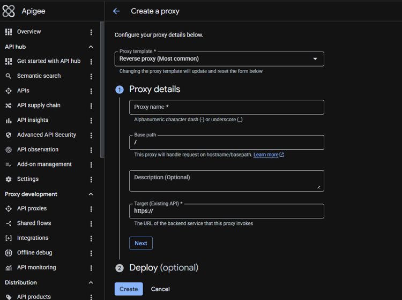Click the APIs sidebar icon
402x300 pixels.
(x=9, y=91)
